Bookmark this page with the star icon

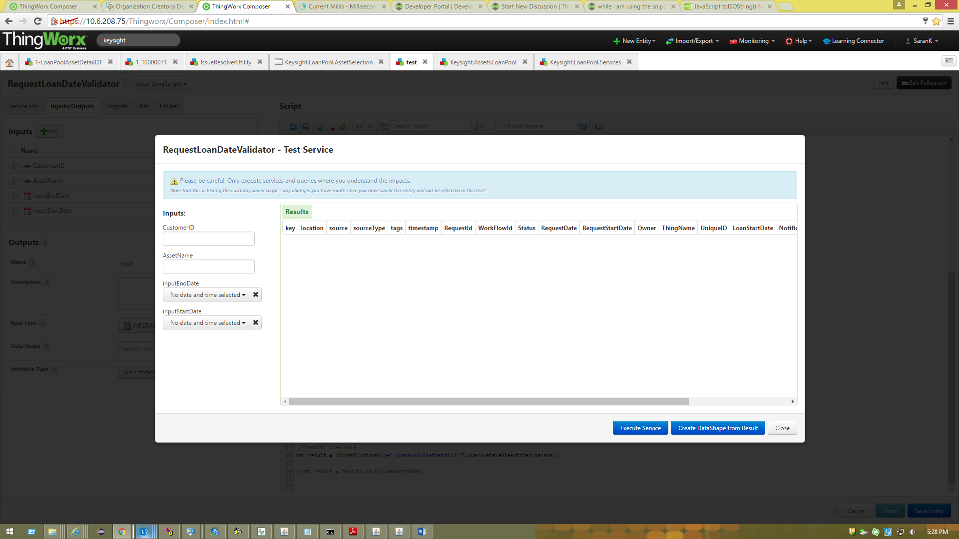[936, 21]
